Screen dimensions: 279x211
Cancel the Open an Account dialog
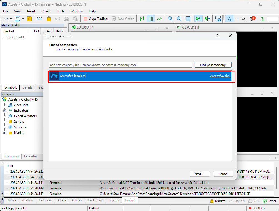click(x=223, y=174)
